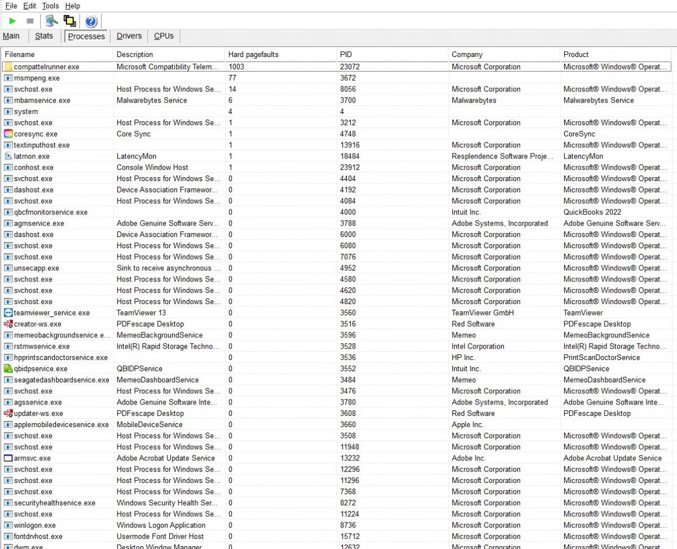Viewport: 677px width, 549px height.
Task: Click the teamviewer_service.exe icon
Action: tap(8, 313)
